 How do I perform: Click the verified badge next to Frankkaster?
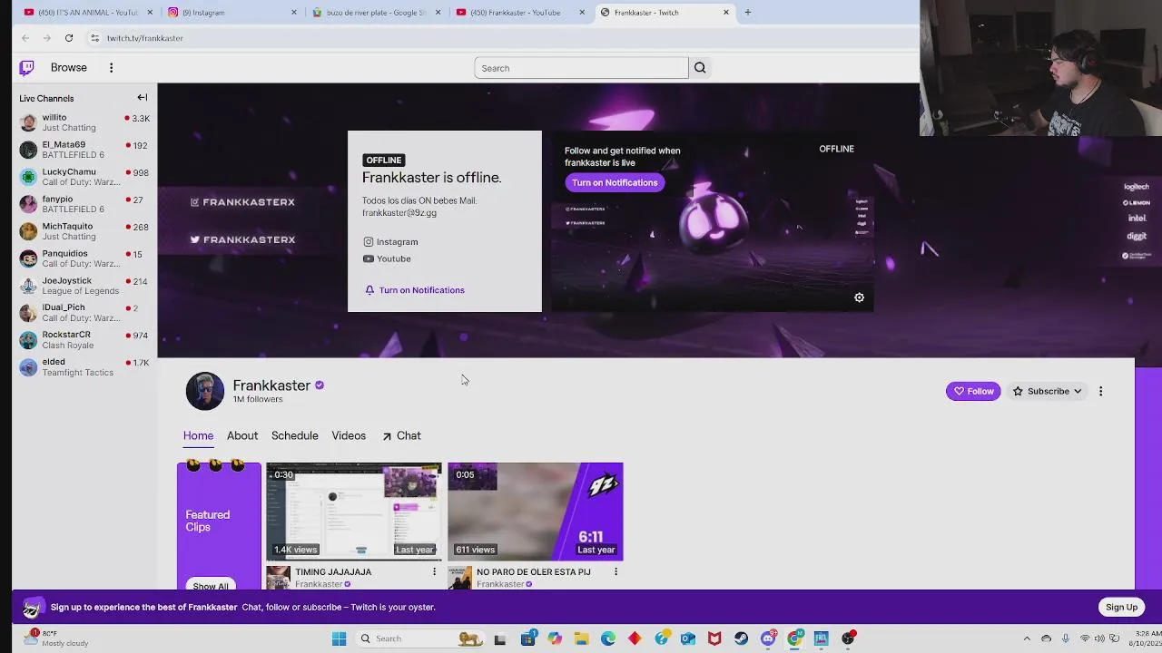click(x=320, y=385)
